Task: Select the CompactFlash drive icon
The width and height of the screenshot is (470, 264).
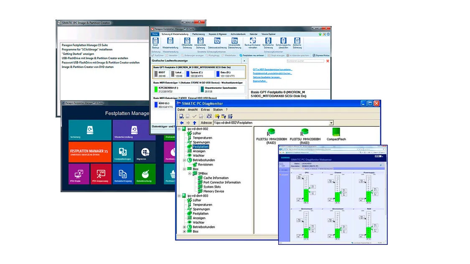Action: pyautogui.click(x=336, y=133)
